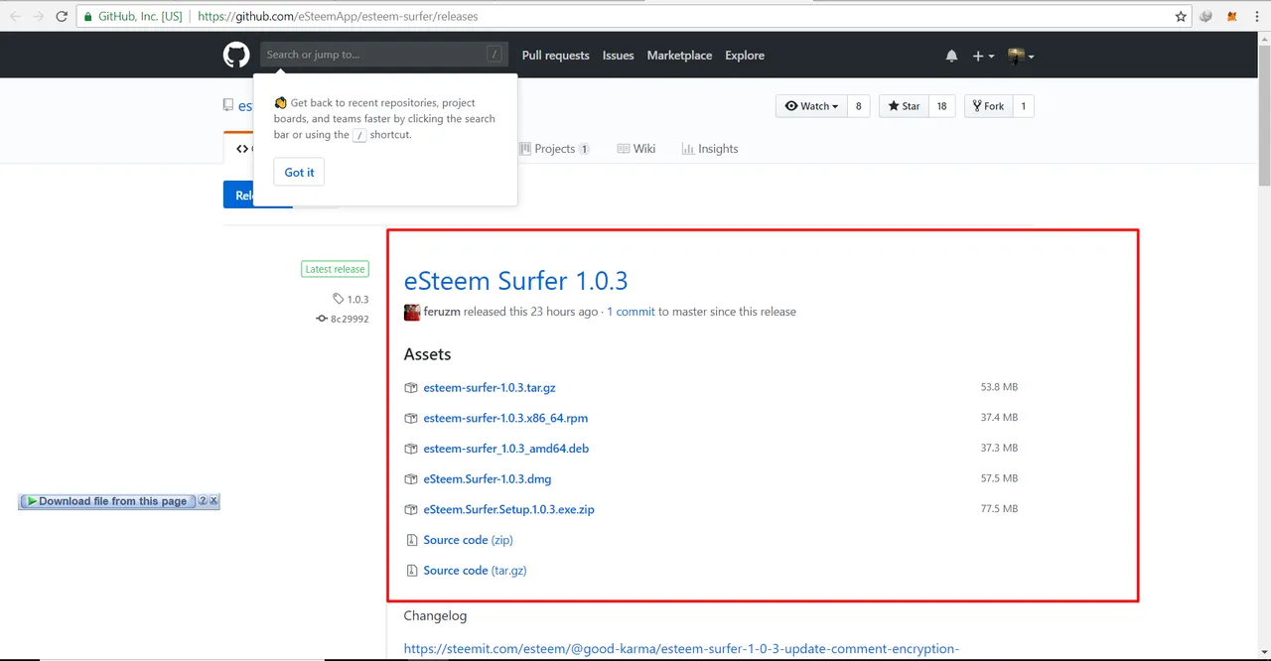The width and height of the screenshot is (1271, 661).
Task: Click the repository book icon
Action: tap(228, 106)
